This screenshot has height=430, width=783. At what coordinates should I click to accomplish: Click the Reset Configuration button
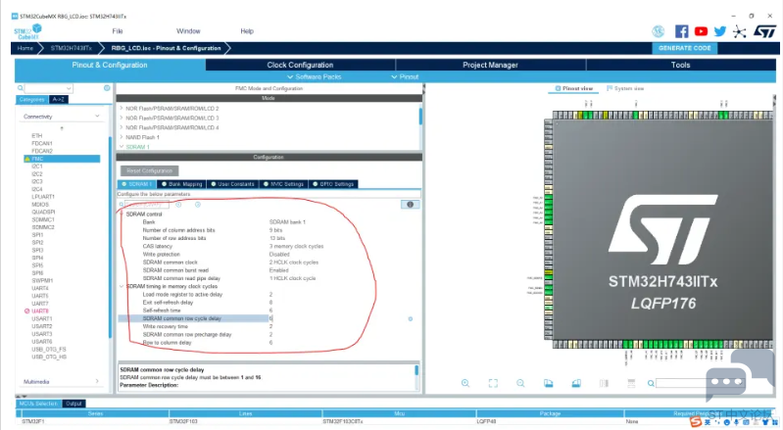(149, 170)
